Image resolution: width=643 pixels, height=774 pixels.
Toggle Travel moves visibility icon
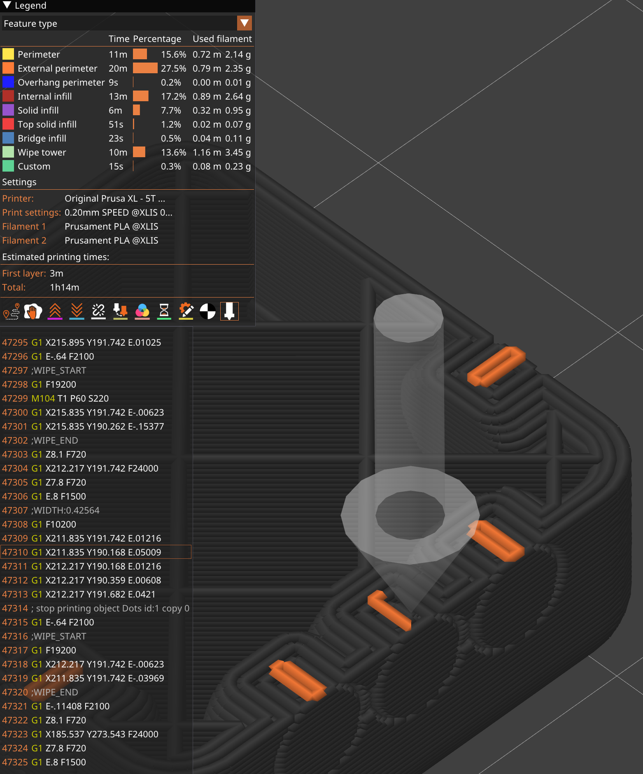click(x=12, y=311)
